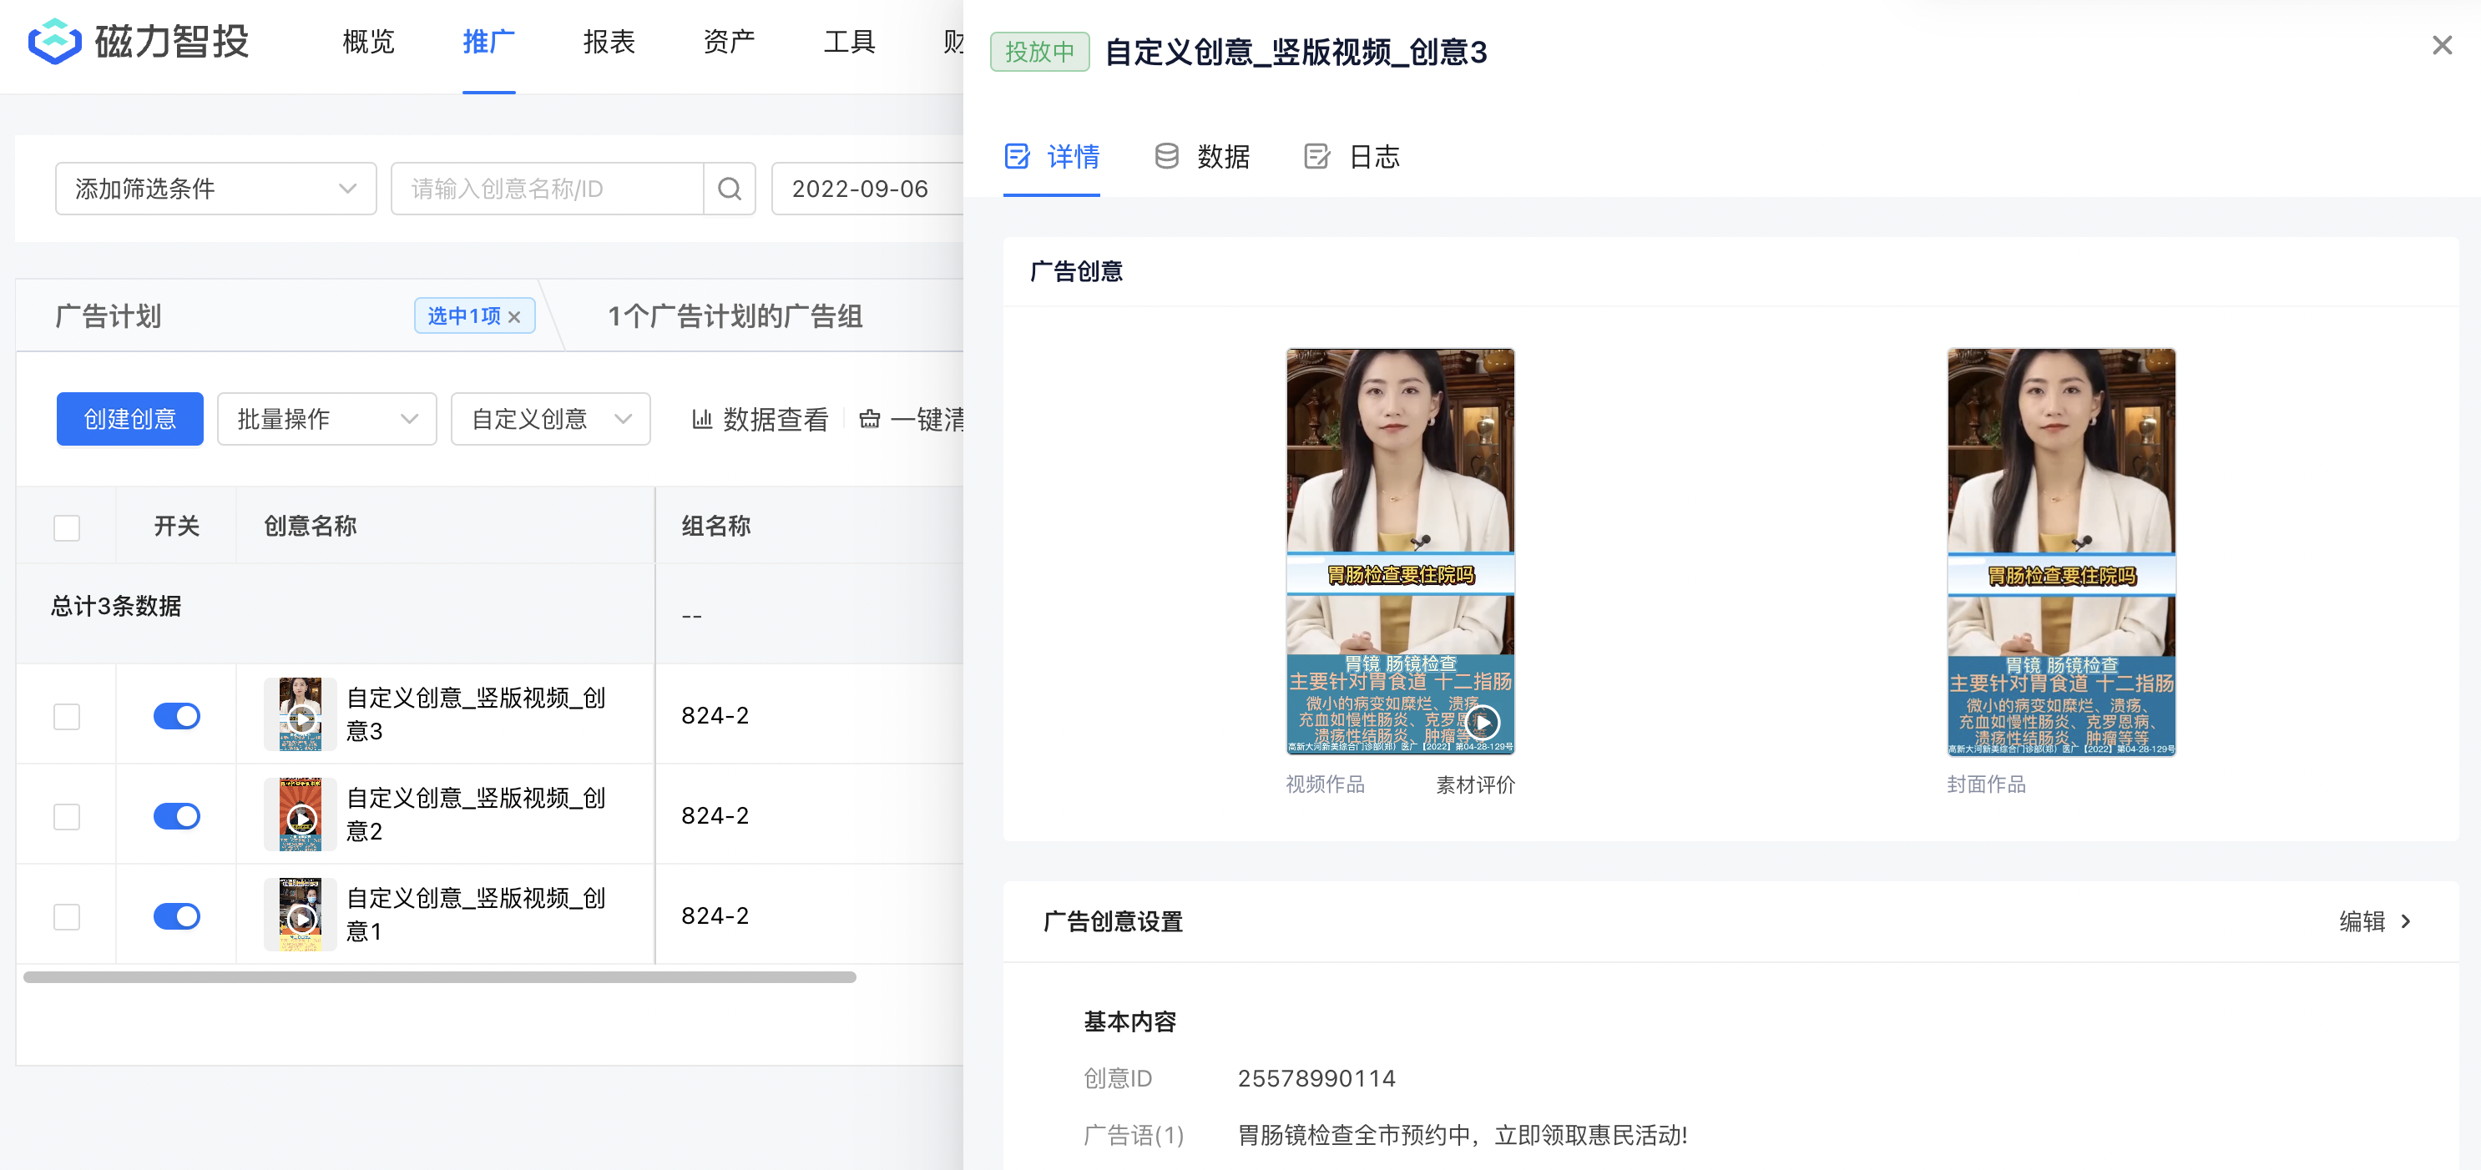Click the 数据查看 button
2481x1170 pixels.
coord(760,419)
